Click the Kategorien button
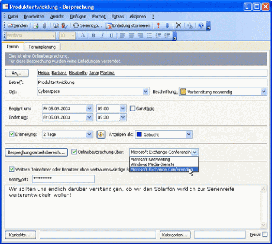Image resolution: width=272 pixels, height=244 pixels. 175,235
